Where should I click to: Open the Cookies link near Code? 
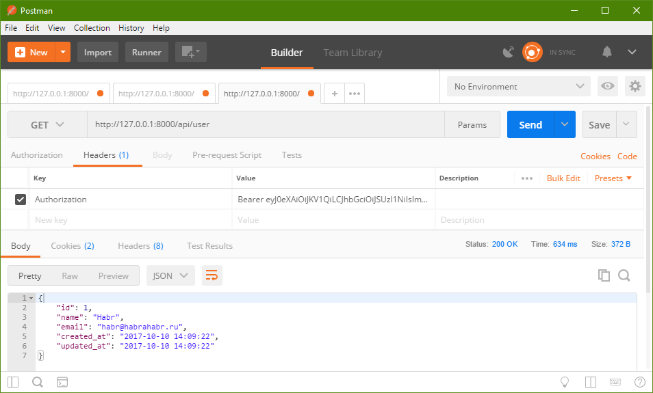[596, 156]
